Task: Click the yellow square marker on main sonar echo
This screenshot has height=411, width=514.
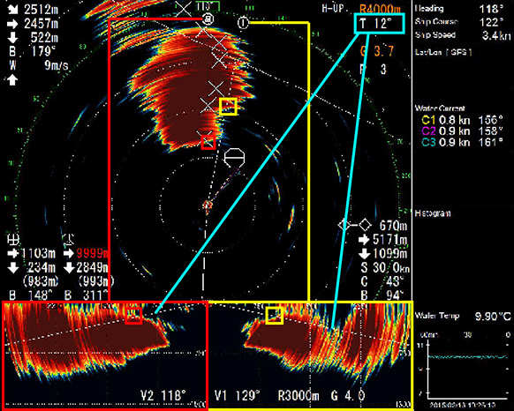Action: point(228,107)
